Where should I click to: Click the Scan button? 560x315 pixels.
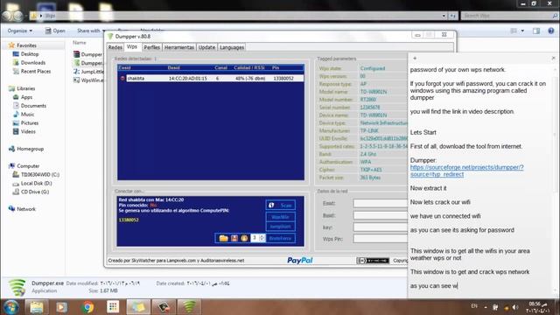pyautogui.click(x=281, y=205)
